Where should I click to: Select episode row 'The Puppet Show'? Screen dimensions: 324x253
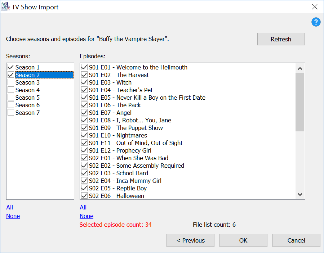click(x=126, y=128)
